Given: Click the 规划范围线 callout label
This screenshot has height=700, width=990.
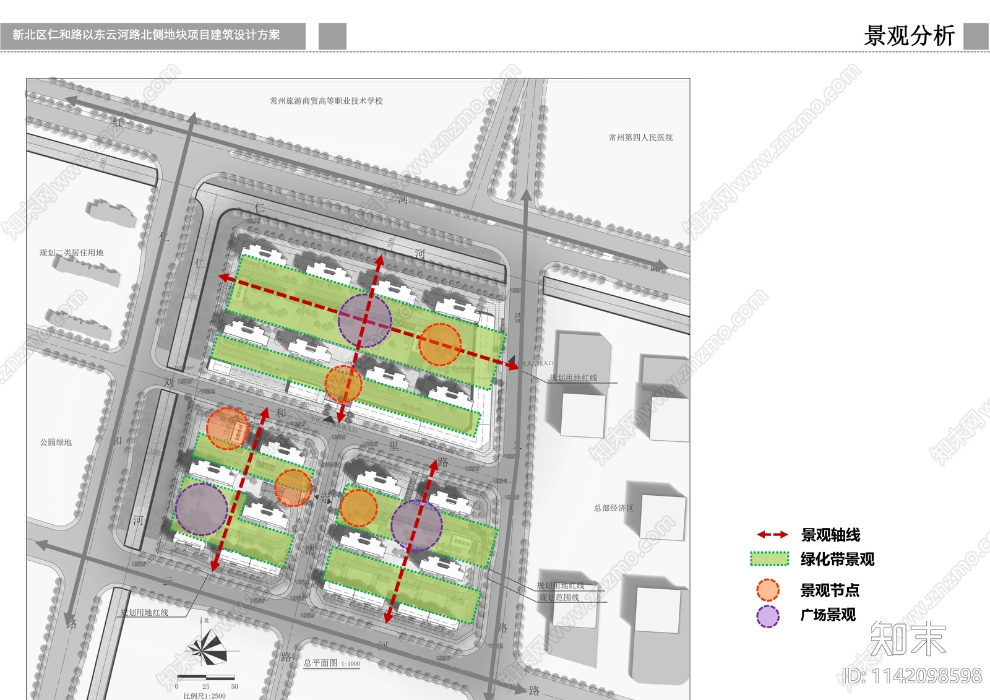Looking at the screenshot, I should point(559,597).
